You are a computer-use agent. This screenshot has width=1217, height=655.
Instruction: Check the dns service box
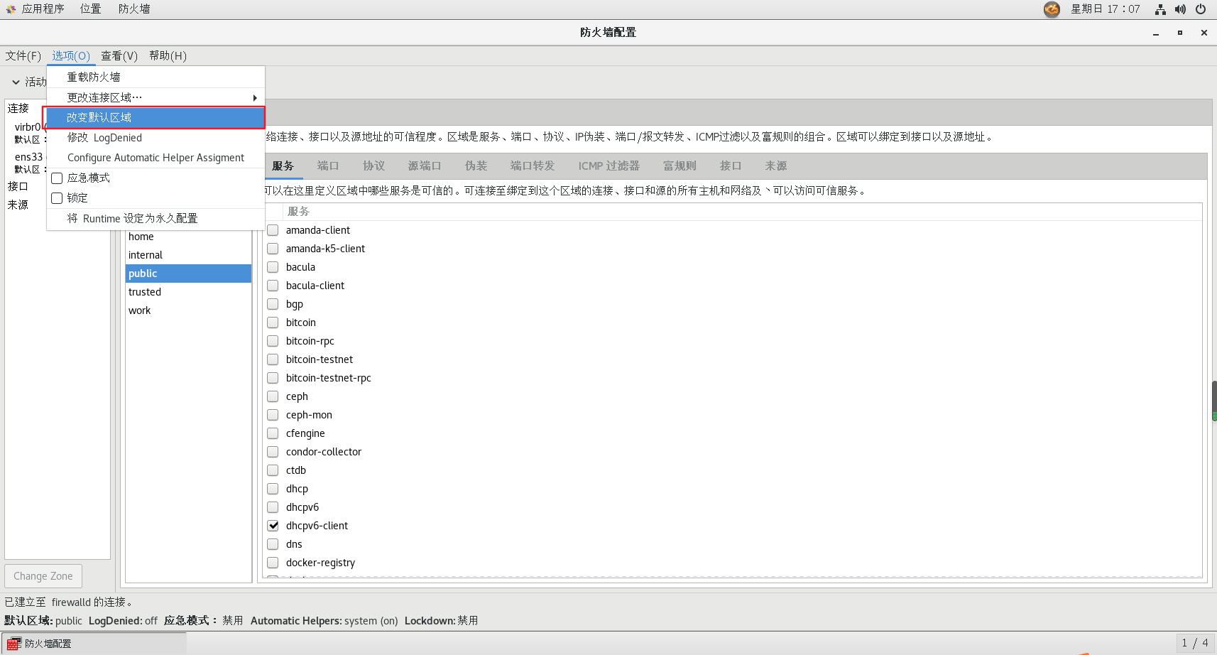[x=273, y=544]
